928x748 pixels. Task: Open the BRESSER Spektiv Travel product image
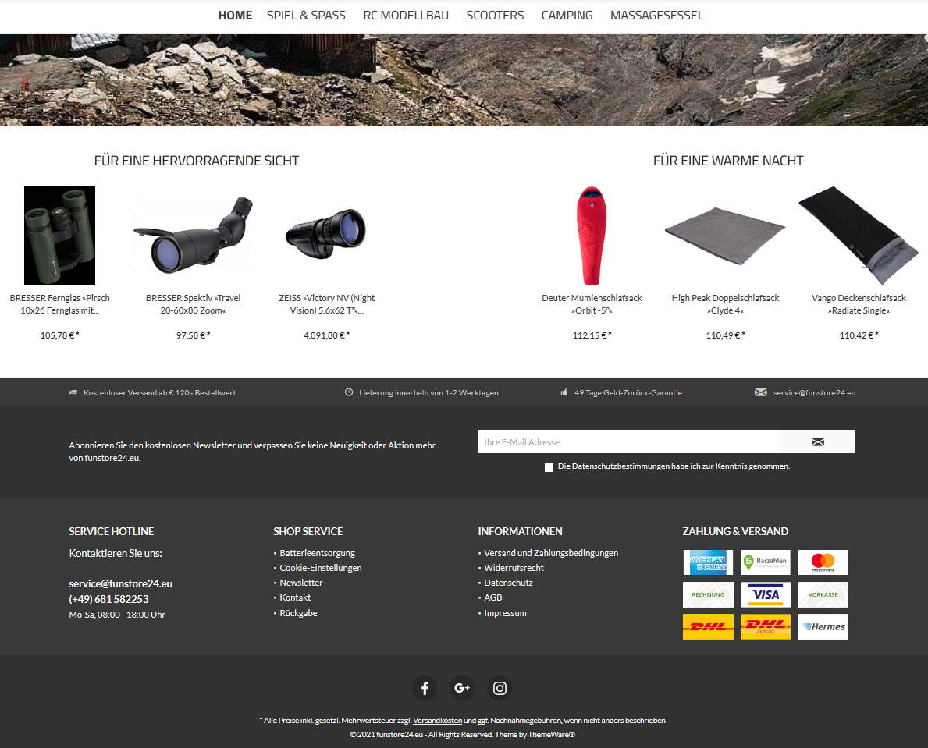pos(193,236)
